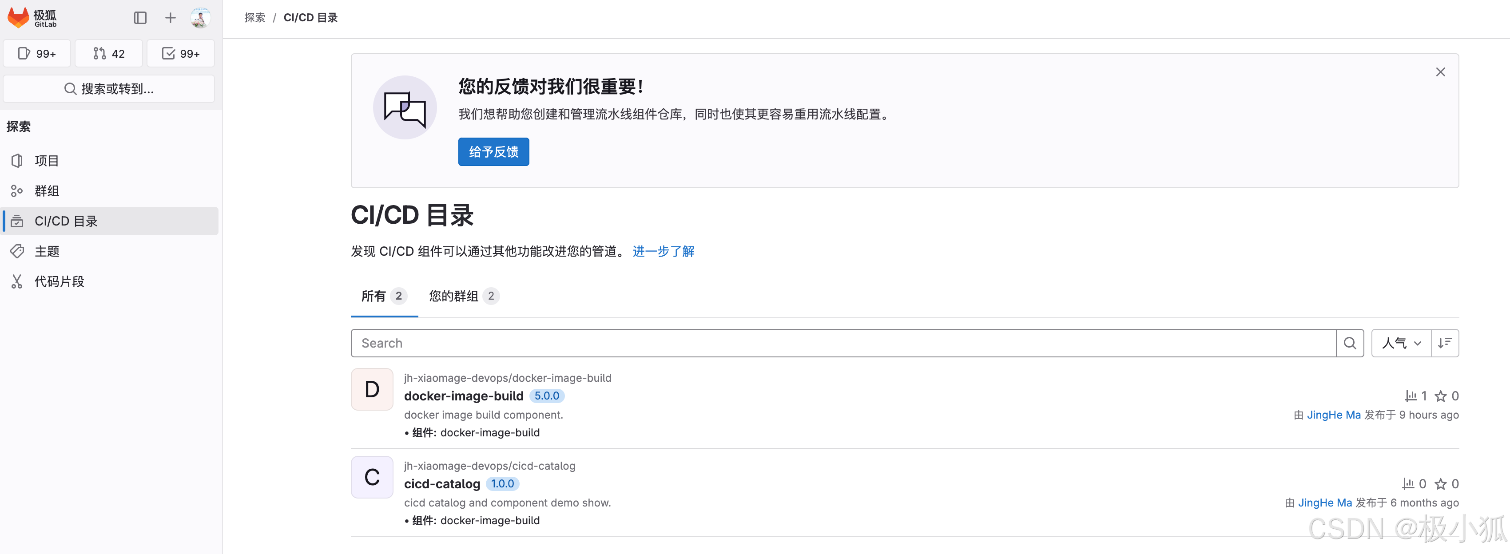Click the usage statistics icon for docker-image-build

(1411, 396)
